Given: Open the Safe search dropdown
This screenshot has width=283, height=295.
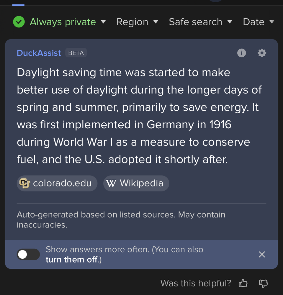Looking at the screenshot, I should pyautogui.click(x=200, y=22).
